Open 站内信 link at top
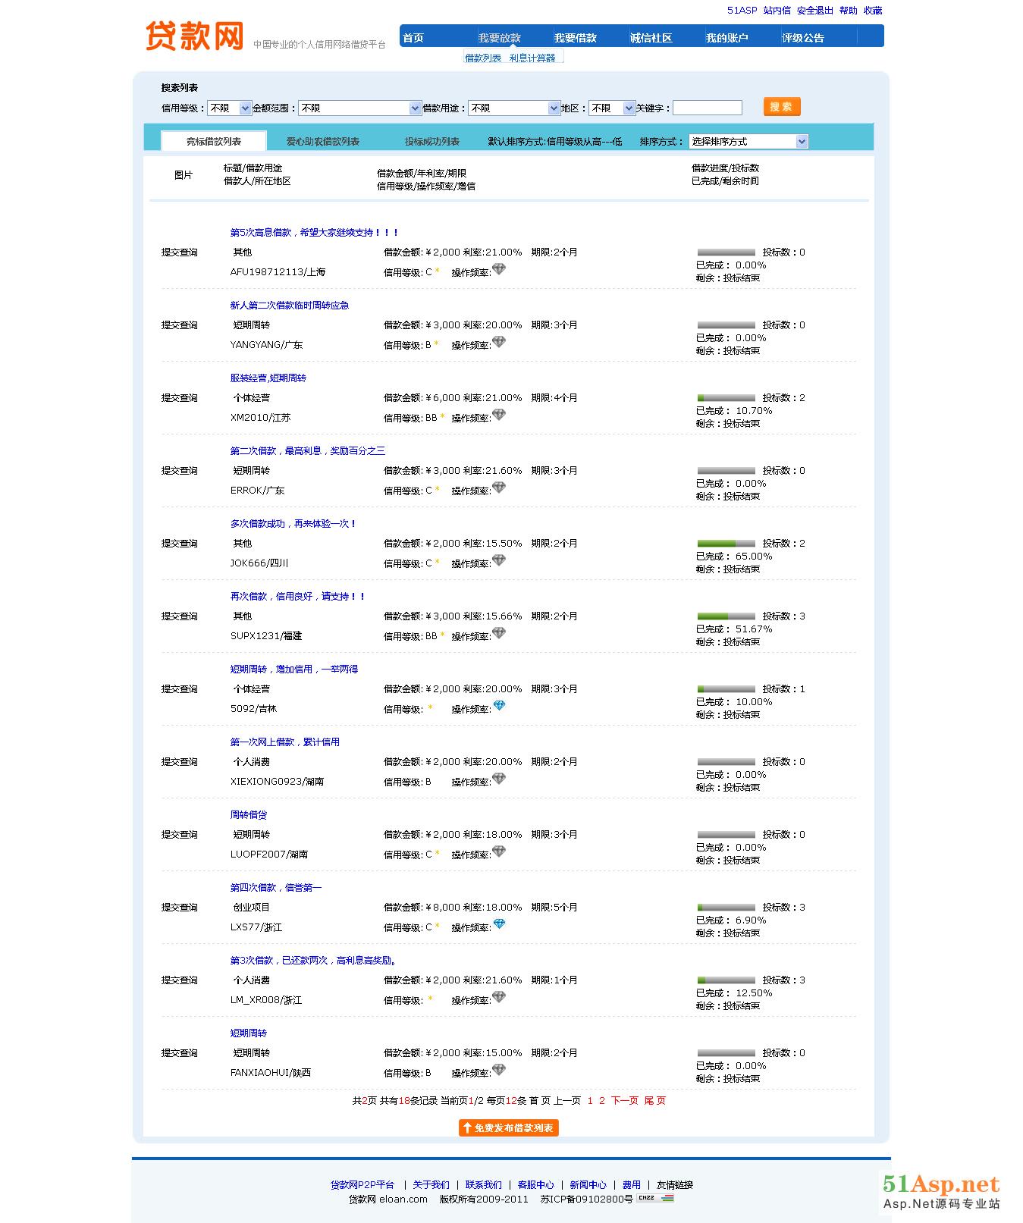Image resolution: width=1023 pixels, height=1223 pixels. tap(777, 11)
